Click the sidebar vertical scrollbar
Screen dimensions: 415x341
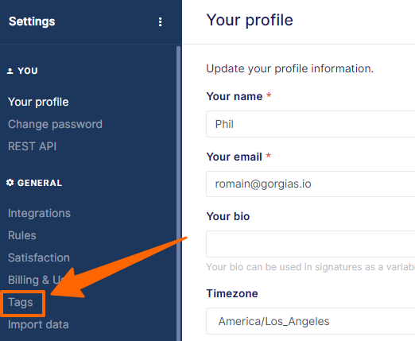coord(178,193)
